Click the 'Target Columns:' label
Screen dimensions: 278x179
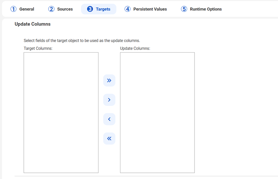point(38,48)
